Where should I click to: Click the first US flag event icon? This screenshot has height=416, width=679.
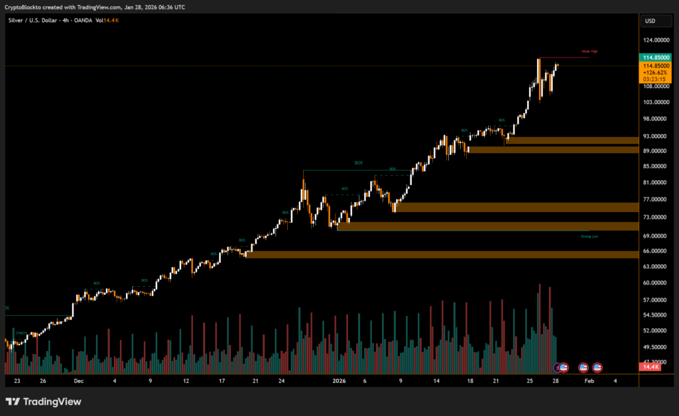coord(564,367)
